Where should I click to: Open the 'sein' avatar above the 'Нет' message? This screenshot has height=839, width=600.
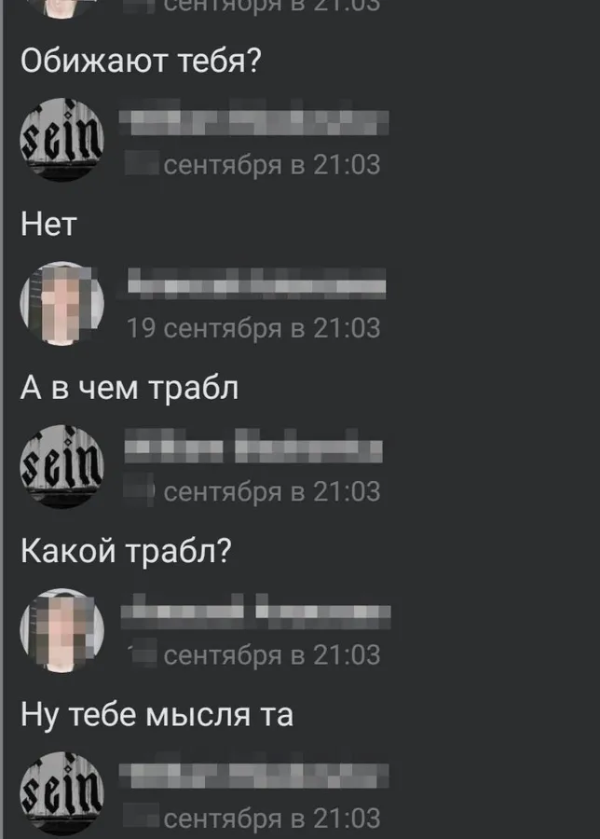coord(62,140)
